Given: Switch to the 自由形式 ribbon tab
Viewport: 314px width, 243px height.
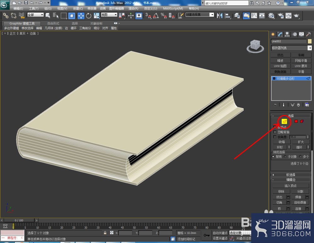Looking at the screenshot, I should 53,24.
